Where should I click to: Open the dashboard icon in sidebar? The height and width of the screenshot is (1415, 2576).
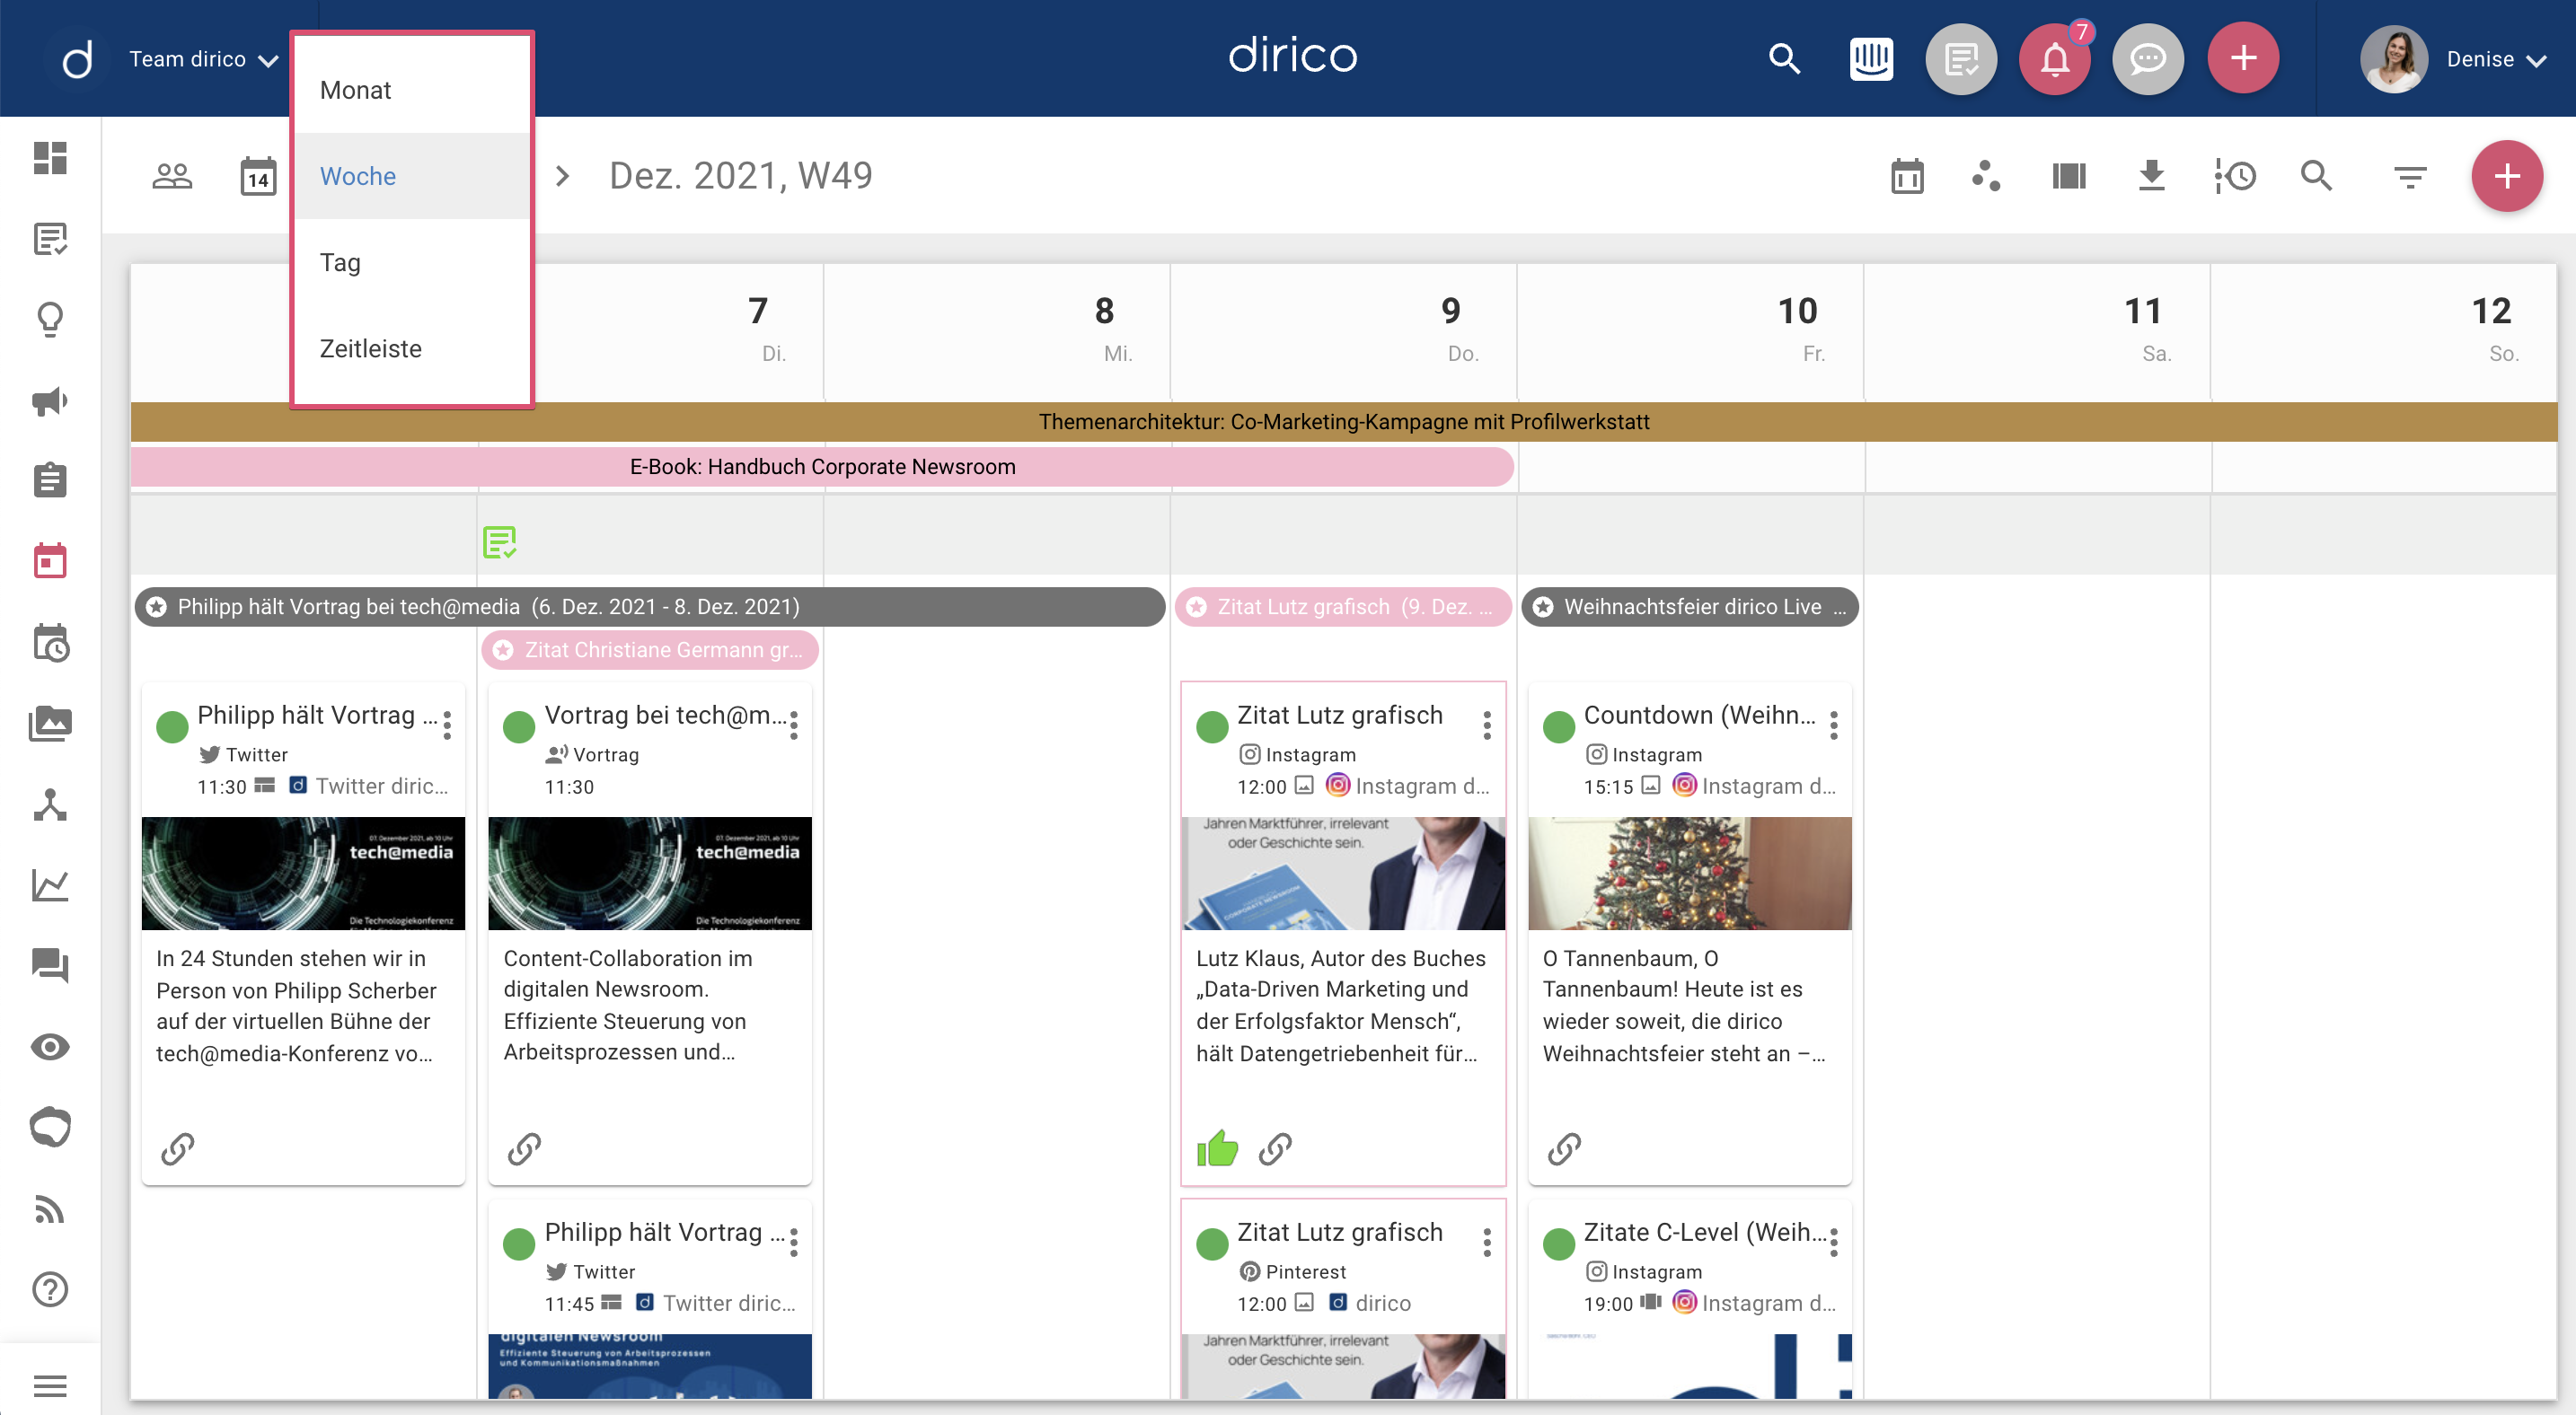50,158
